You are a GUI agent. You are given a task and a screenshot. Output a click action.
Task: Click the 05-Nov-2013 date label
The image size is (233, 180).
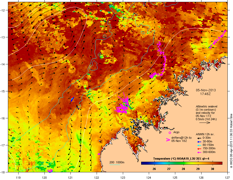tap(206, 90)
